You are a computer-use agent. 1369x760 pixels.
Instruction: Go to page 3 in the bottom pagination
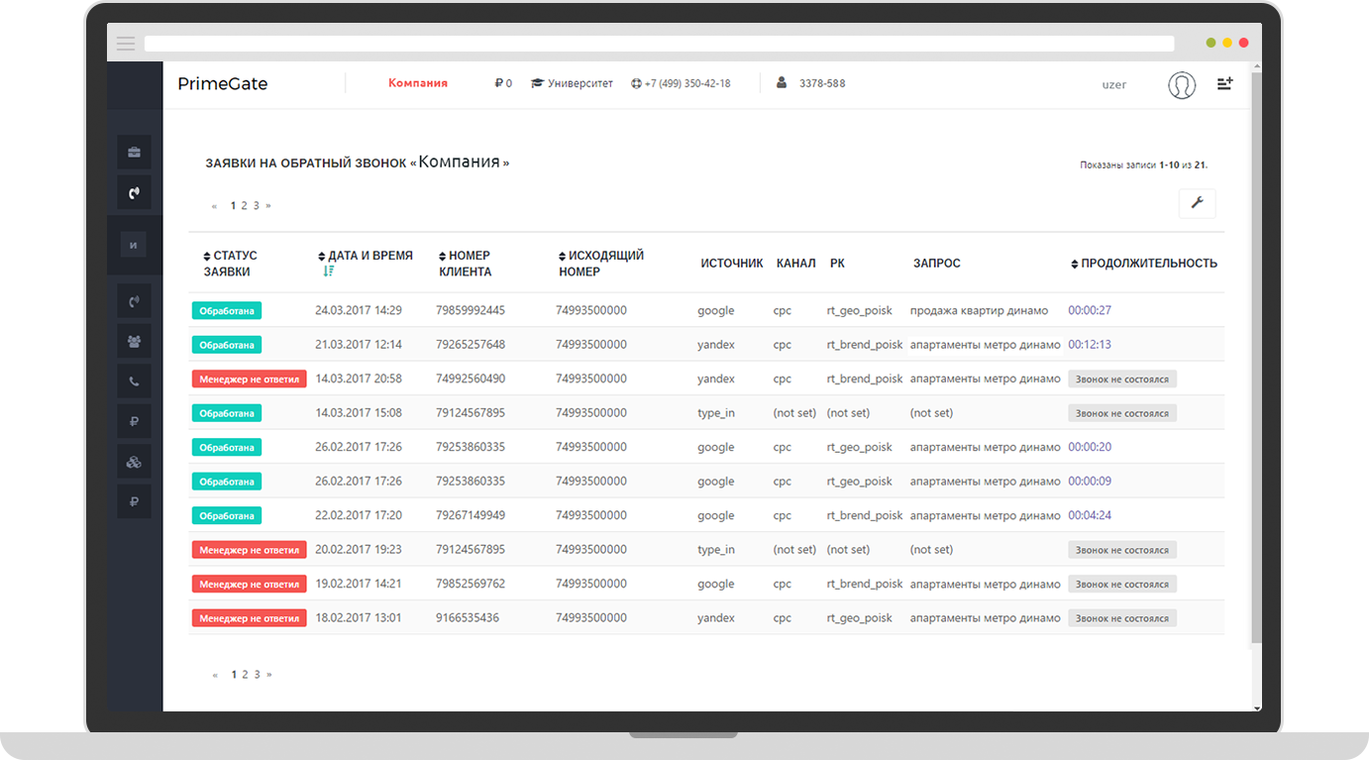tap(256, 675)
